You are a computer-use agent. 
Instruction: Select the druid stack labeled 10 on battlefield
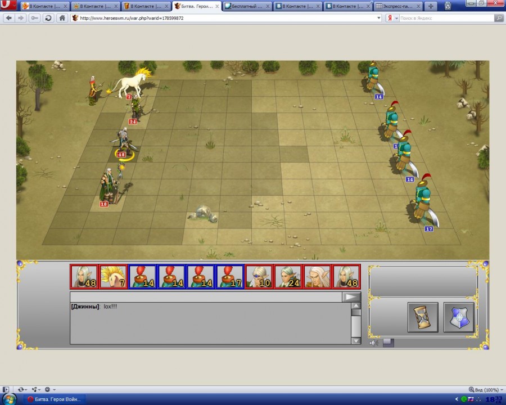110,187
